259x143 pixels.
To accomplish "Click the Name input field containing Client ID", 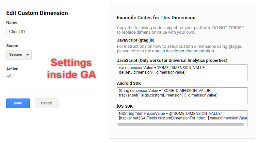I will click(x=52, y=32).
